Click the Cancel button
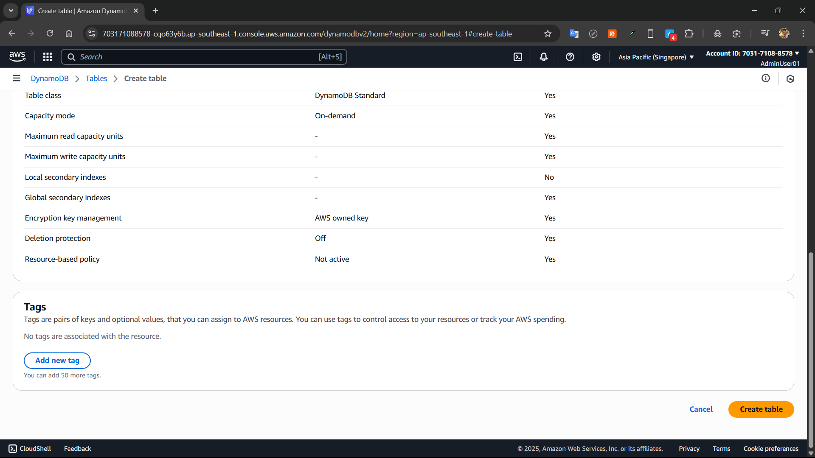815x458 pixels. pyautogui.click(x=701, y=409)
